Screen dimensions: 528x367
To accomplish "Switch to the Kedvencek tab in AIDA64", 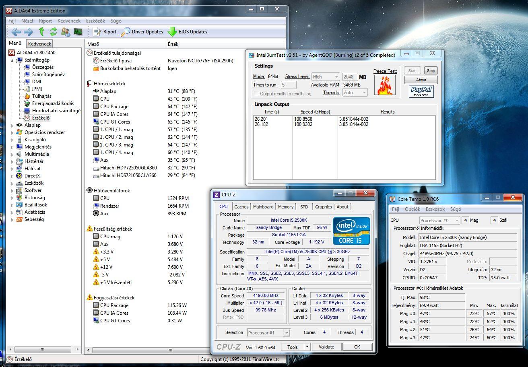I will 39,44.
